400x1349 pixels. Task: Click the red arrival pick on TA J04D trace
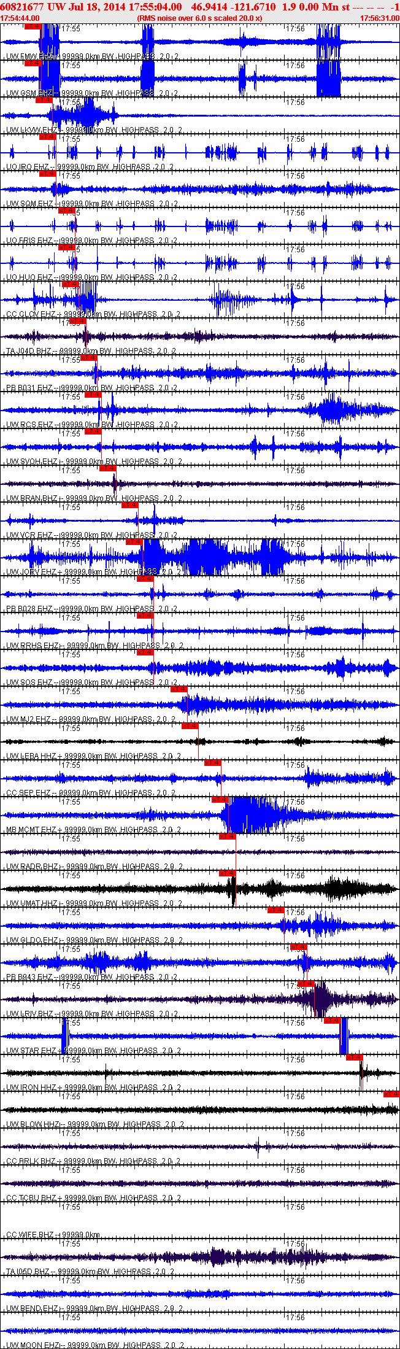click(x=78, y=321)
